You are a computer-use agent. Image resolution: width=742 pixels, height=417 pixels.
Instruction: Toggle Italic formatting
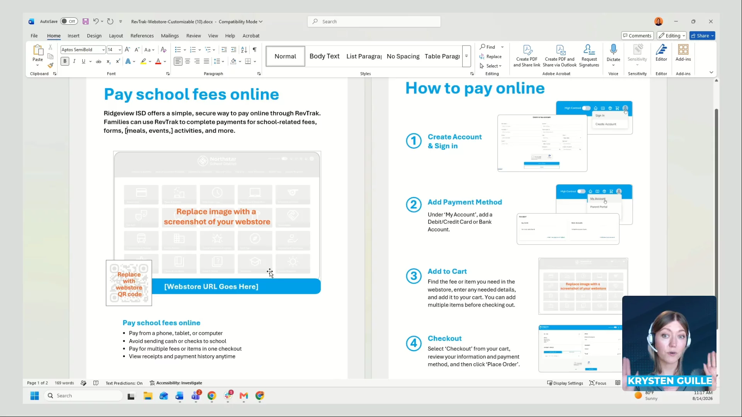pyautogui.click(x=74, y=61)
